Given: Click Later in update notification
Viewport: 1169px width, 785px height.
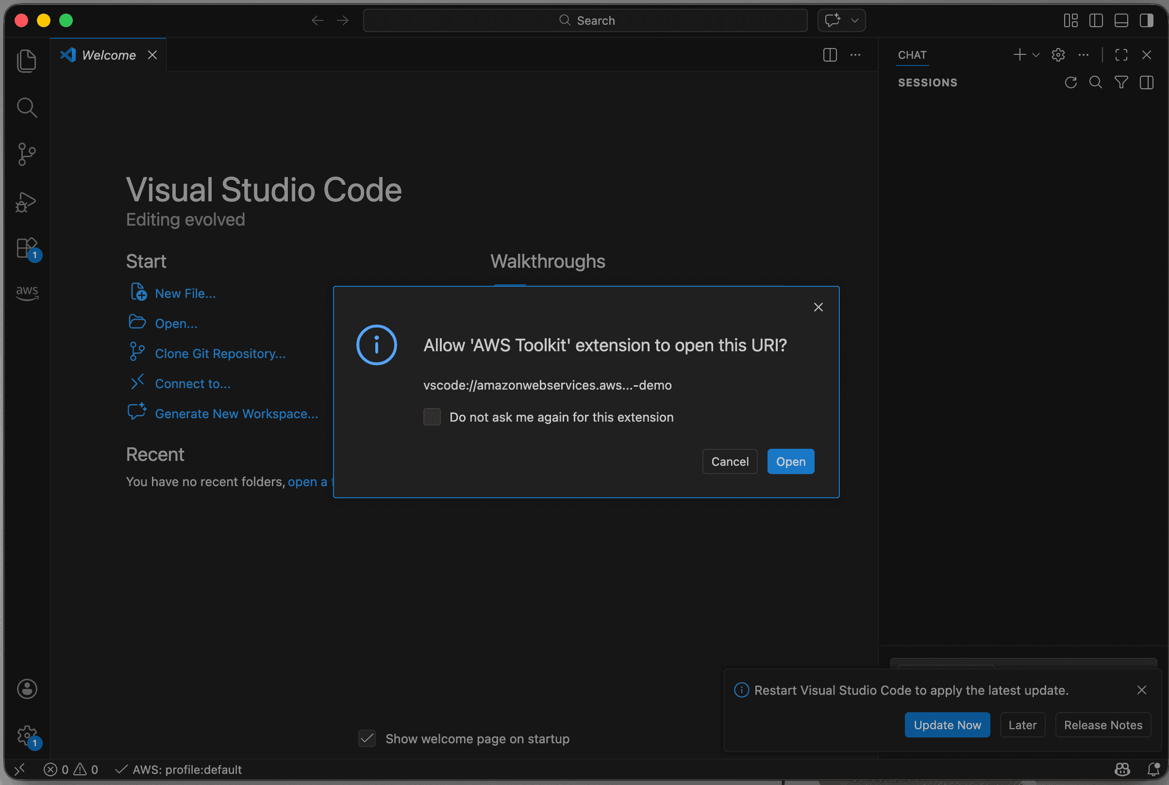Looking at the screenshot, I should [x=1022, y=724].
